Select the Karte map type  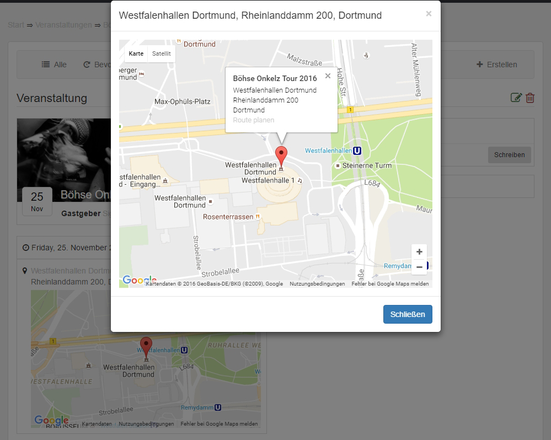tap(136, 53)
